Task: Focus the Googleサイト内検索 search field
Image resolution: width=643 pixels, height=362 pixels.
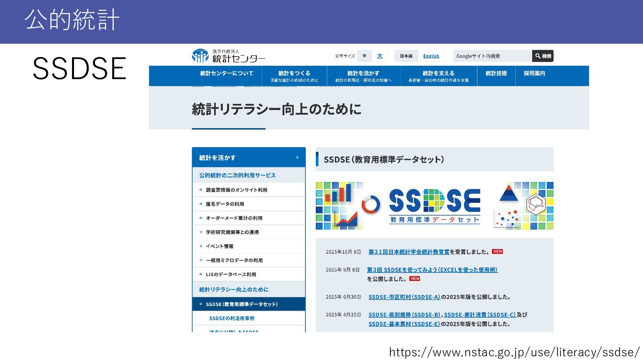Action: click(492, 56)
